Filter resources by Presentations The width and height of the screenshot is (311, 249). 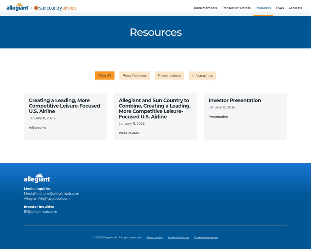point(169,75)
